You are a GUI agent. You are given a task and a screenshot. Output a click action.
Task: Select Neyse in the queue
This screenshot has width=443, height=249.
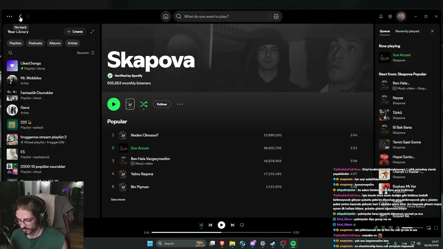(407, 100)
